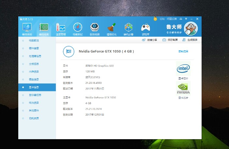
Task: Click driver version 21.21.13.7674
Action: point(94,109)
